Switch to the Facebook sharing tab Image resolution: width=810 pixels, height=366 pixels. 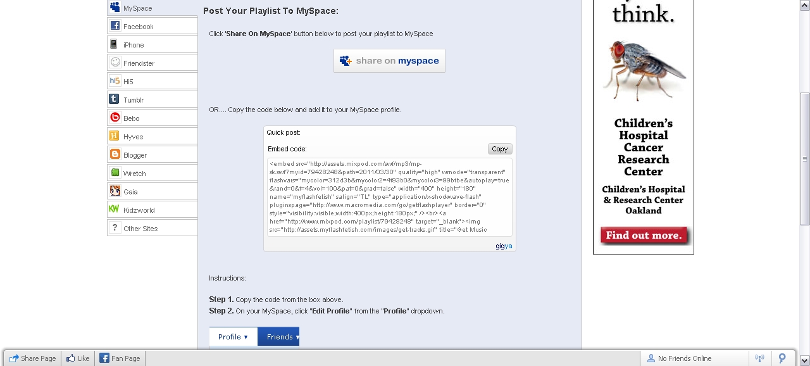(x=153, y=26)
